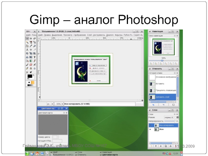Open the Python-Fu menu

pyautogui.click(x=128, y=35)
